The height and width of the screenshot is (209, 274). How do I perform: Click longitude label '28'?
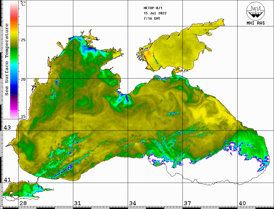[23, 203]
